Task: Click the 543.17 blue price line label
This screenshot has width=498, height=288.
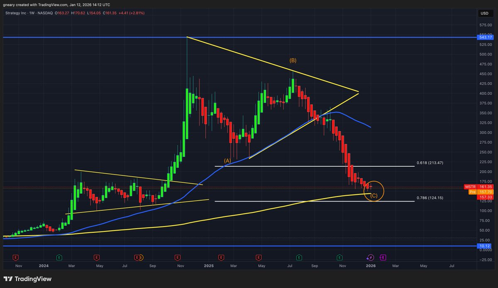Action: (485, 37)
